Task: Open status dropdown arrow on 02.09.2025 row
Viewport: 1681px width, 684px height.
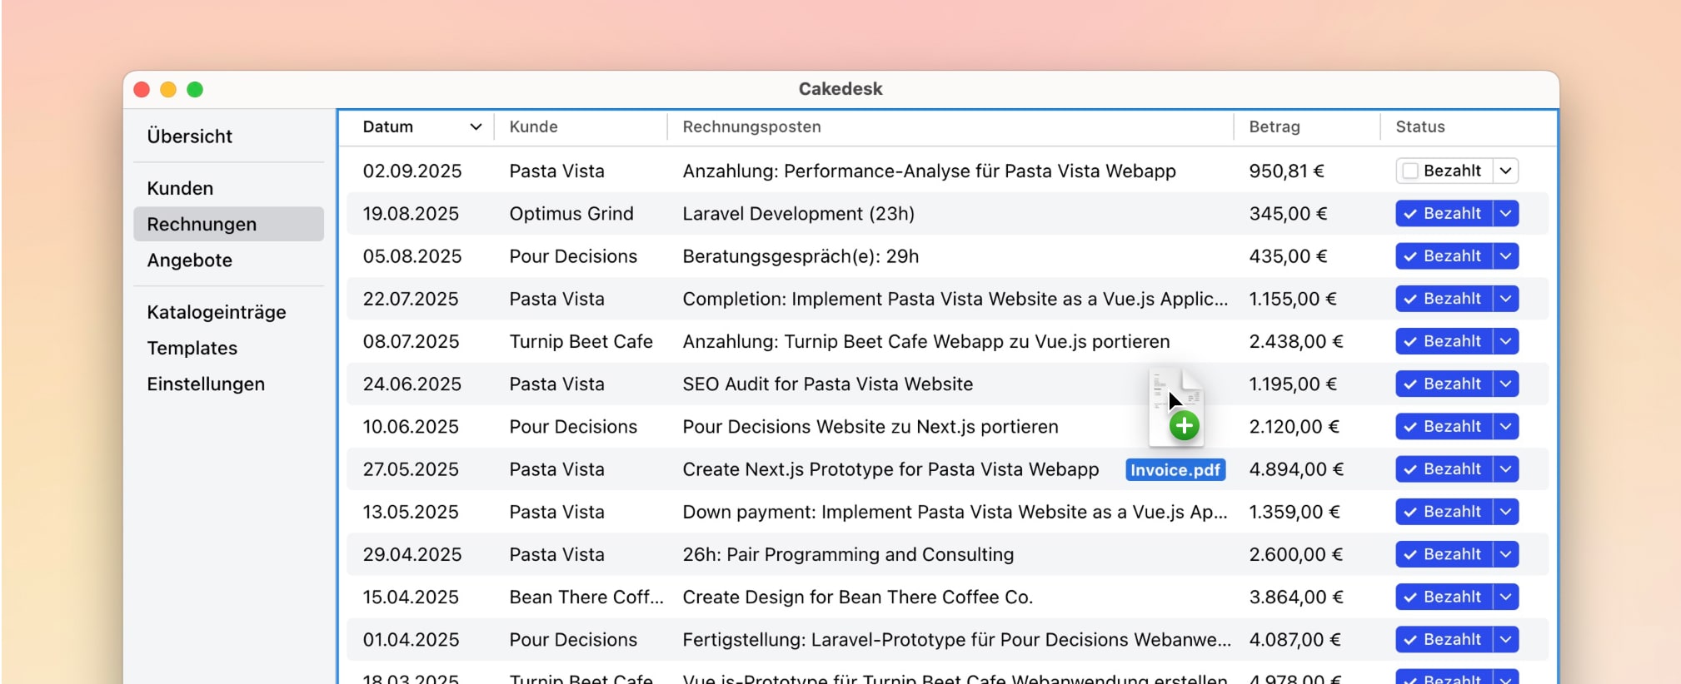Action: coord(1506,171)
